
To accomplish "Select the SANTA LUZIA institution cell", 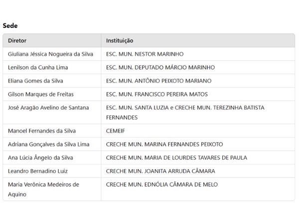I will [x=198, y=112].
